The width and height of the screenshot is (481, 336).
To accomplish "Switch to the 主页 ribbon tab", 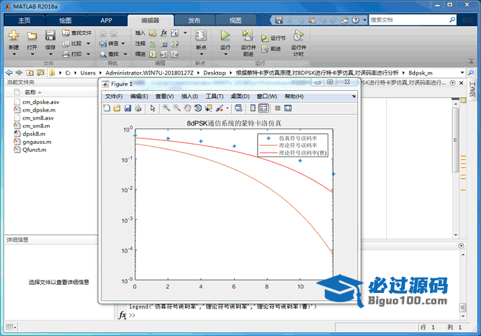I will [24, 21].
